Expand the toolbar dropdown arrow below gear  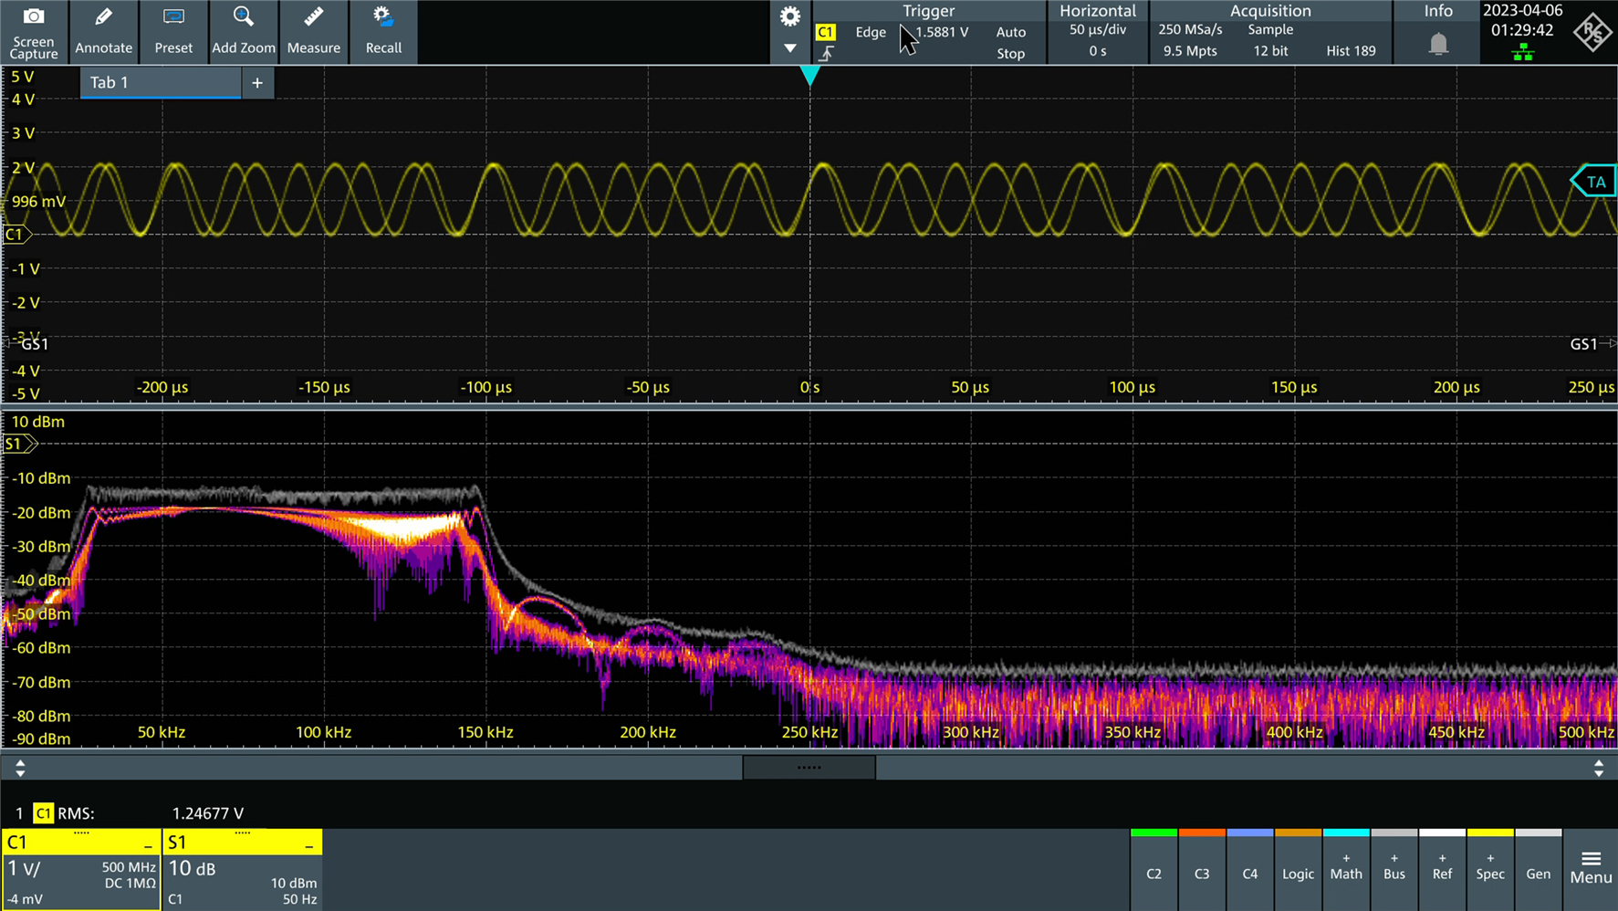(x=790, y=47)
